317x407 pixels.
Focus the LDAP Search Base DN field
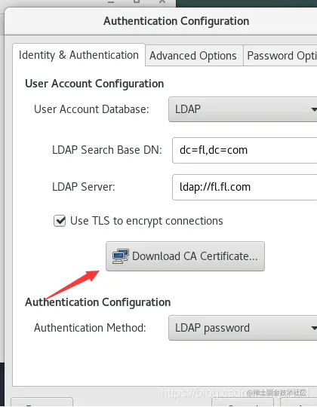245,150
